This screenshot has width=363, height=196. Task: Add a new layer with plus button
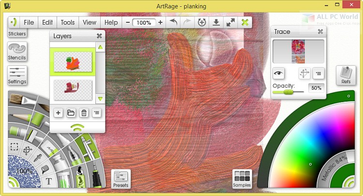(58, 113)
